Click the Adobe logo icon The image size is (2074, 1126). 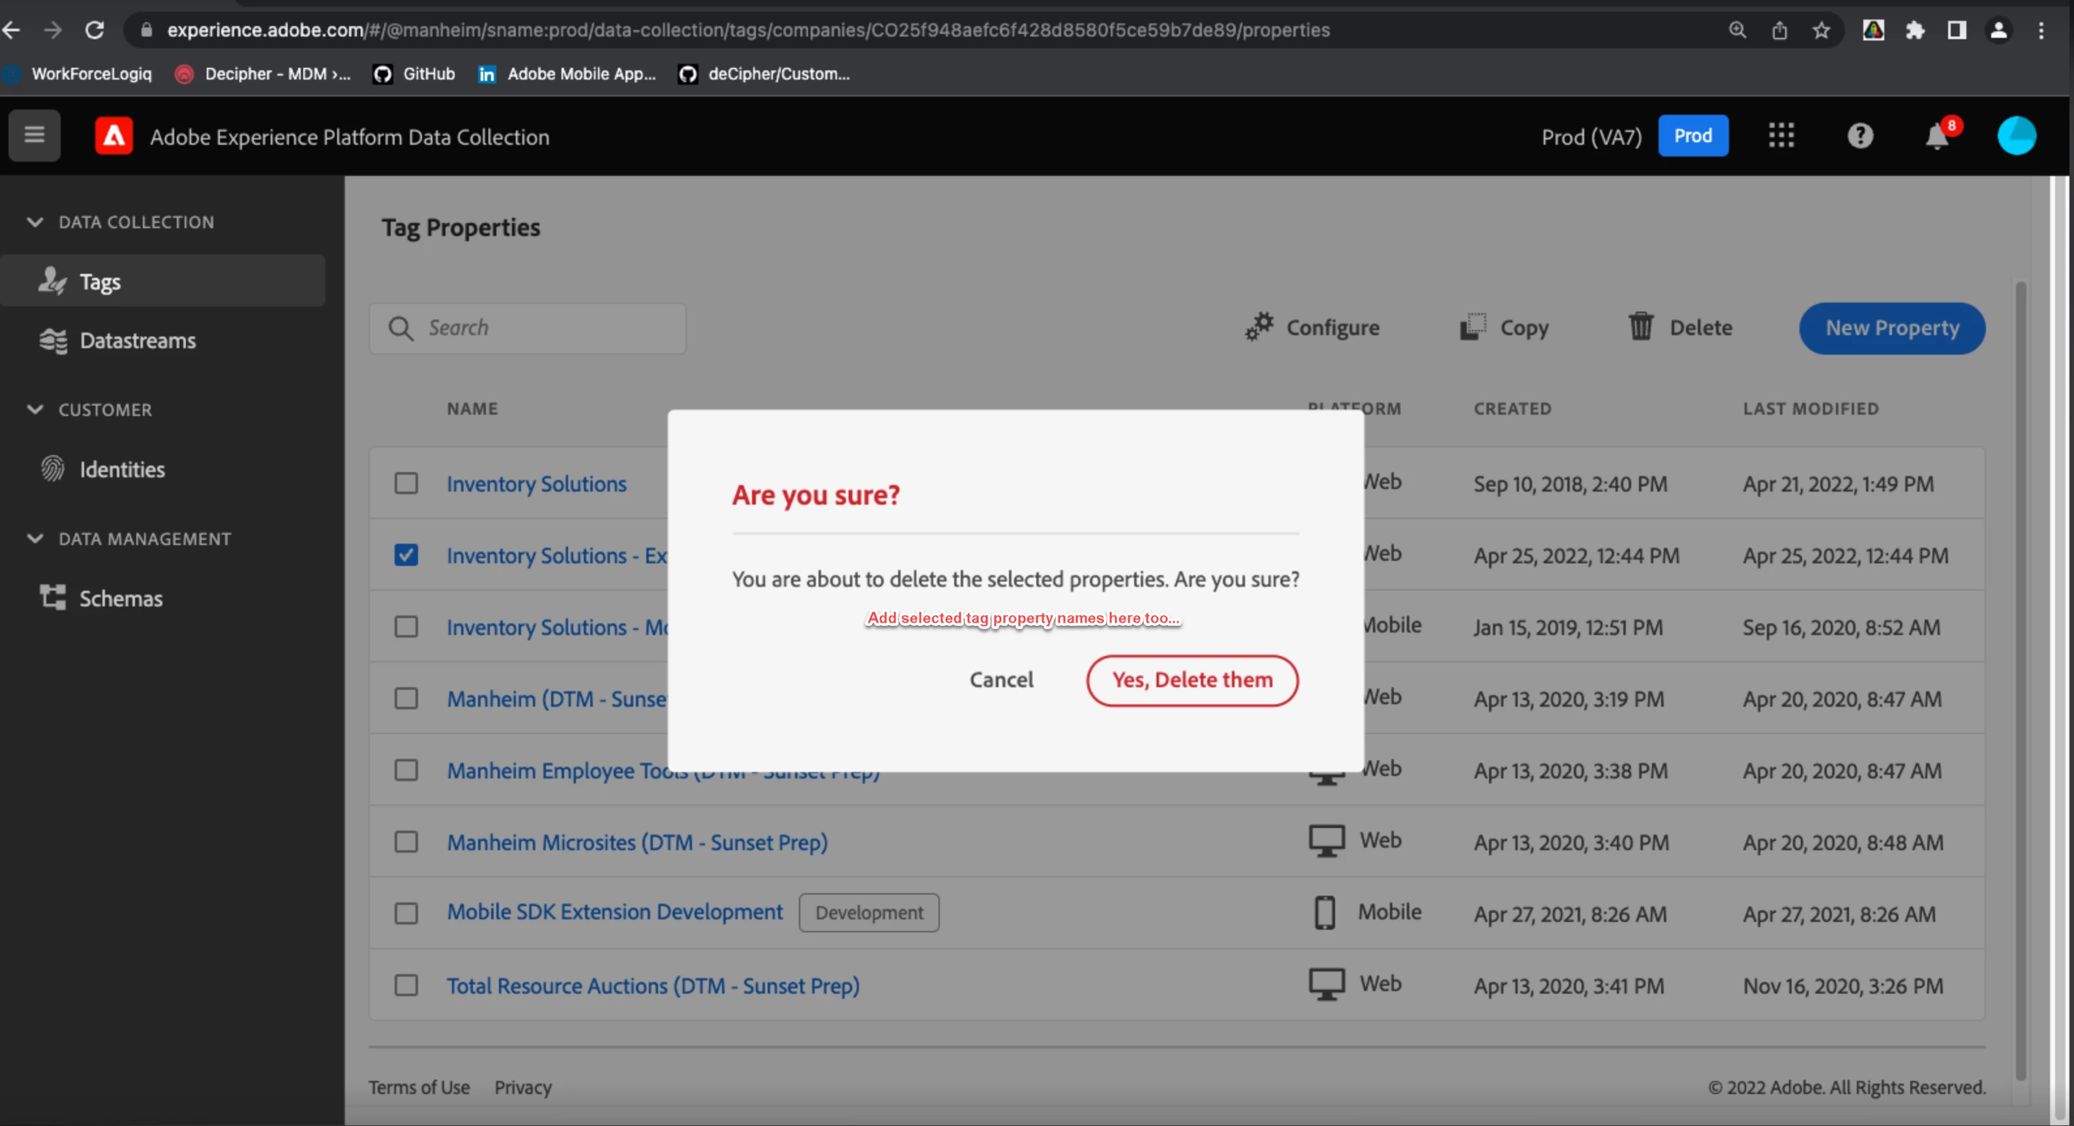(113, 136)
